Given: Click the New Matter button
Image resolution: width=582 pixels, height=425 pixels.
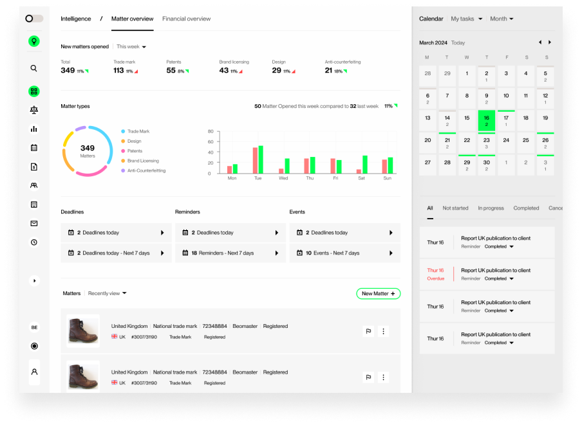Looking at the screenshot, I should point(378,293).
